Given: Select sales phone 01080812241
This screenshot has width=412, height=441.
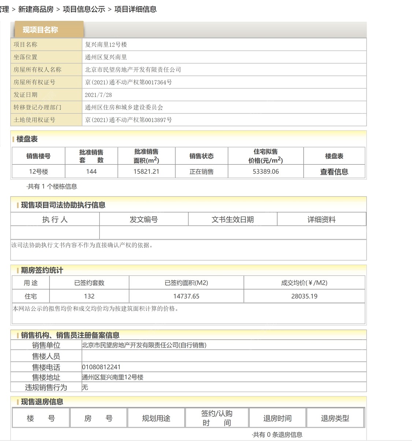Looking at the screenshot, I should [101, 367].
